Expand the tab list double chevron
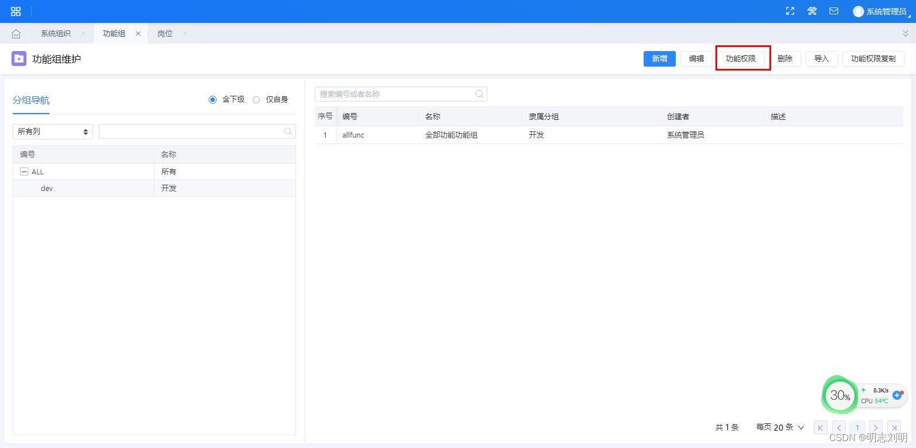 [x=906, y=34]
